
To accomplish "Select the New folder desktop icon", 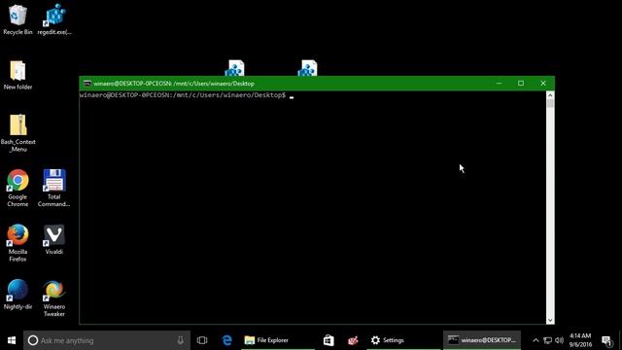I will click(x=17, y=75).
